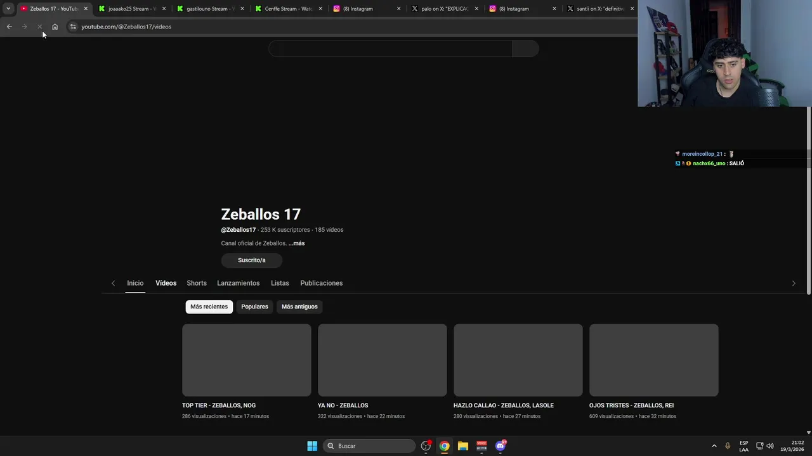Open the Chrome taskbar icon
Screen dimensions: 812x456
pos(444,446)
